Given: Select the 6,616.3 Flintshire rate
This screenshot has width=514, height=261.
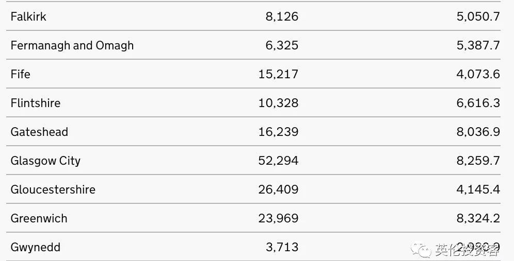Looking at the screenshot, I should [x=478, y=103].
